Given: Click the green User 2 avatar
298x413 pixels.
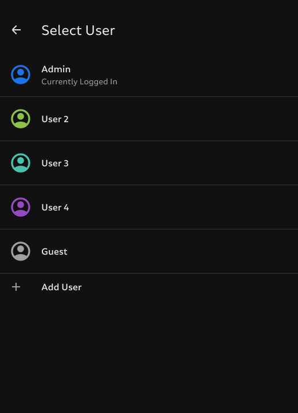Looking at the screenshot, I should click(x=21, y=119).
